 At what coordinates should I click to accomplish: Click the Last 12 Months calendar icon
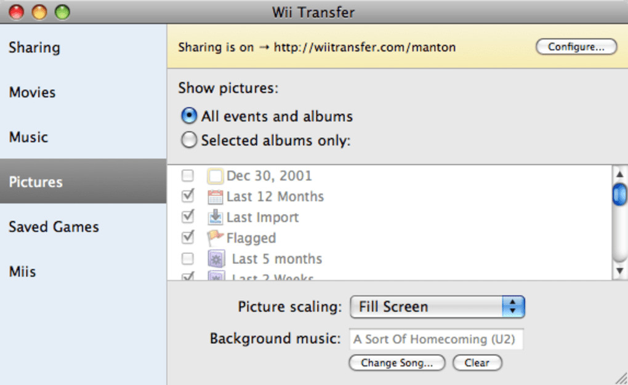[x=215, y=197]
